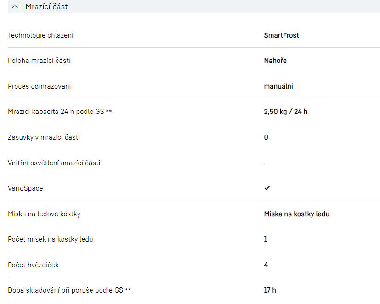Select the manuální value
The image size is (380, 304).
tap(278, 86)
